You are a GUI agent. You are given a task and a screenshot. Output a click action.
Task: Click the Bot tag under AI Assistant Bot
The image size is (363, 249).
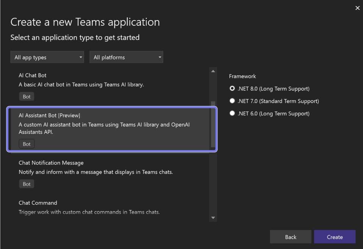pos(27,144)
